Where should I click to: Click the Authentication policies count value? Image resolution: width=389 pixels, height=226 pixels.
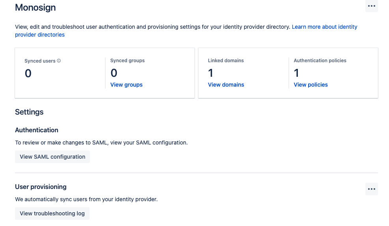296,73
